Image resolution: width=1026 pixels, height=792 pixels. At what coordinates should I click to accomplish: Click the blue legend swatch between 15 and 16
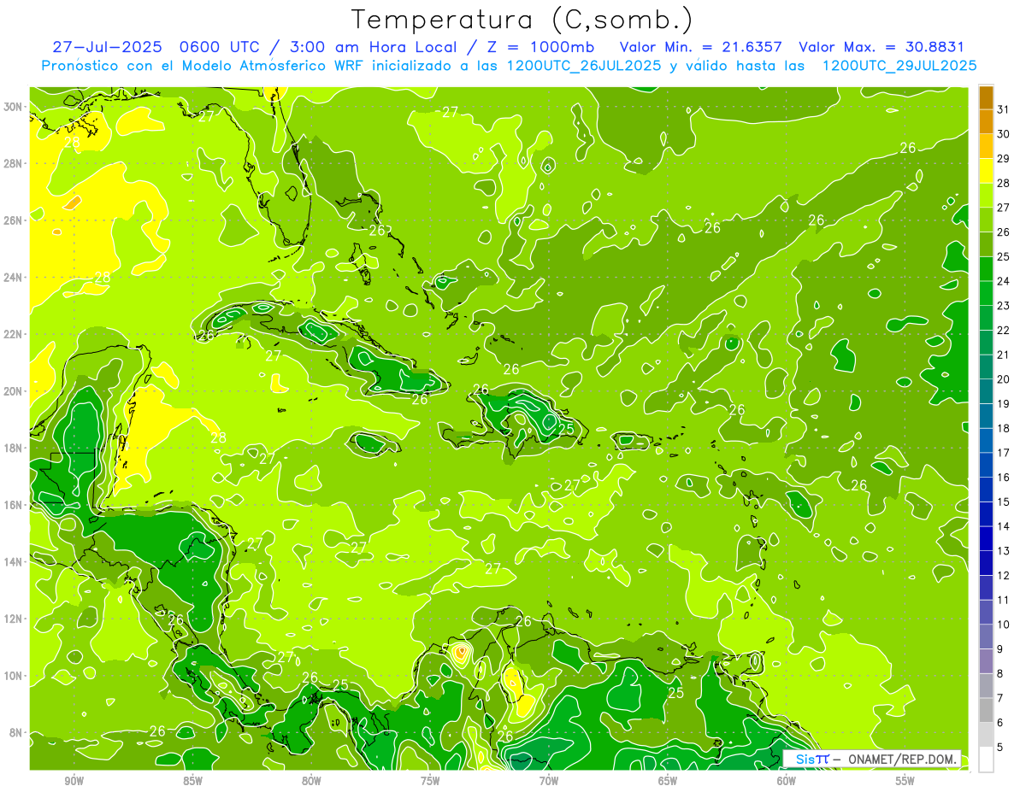click(986, 490)
